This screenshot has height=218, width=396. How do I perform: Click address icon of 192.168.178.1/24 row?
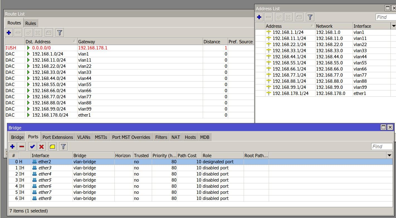[269, 93]
